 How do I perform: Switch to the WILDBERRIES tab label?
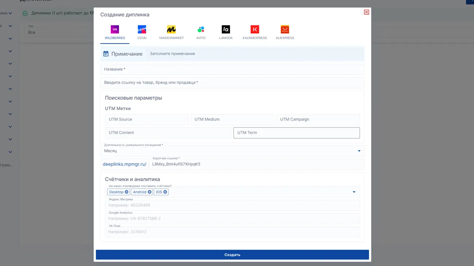click(x=115, y=38)
